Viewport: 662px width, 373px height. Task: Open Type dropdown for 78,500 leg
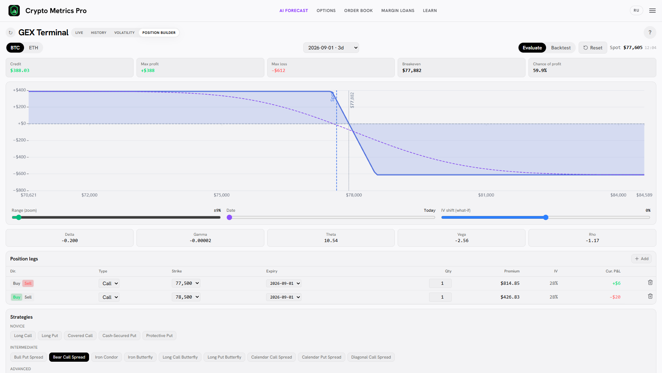point(109,297)
